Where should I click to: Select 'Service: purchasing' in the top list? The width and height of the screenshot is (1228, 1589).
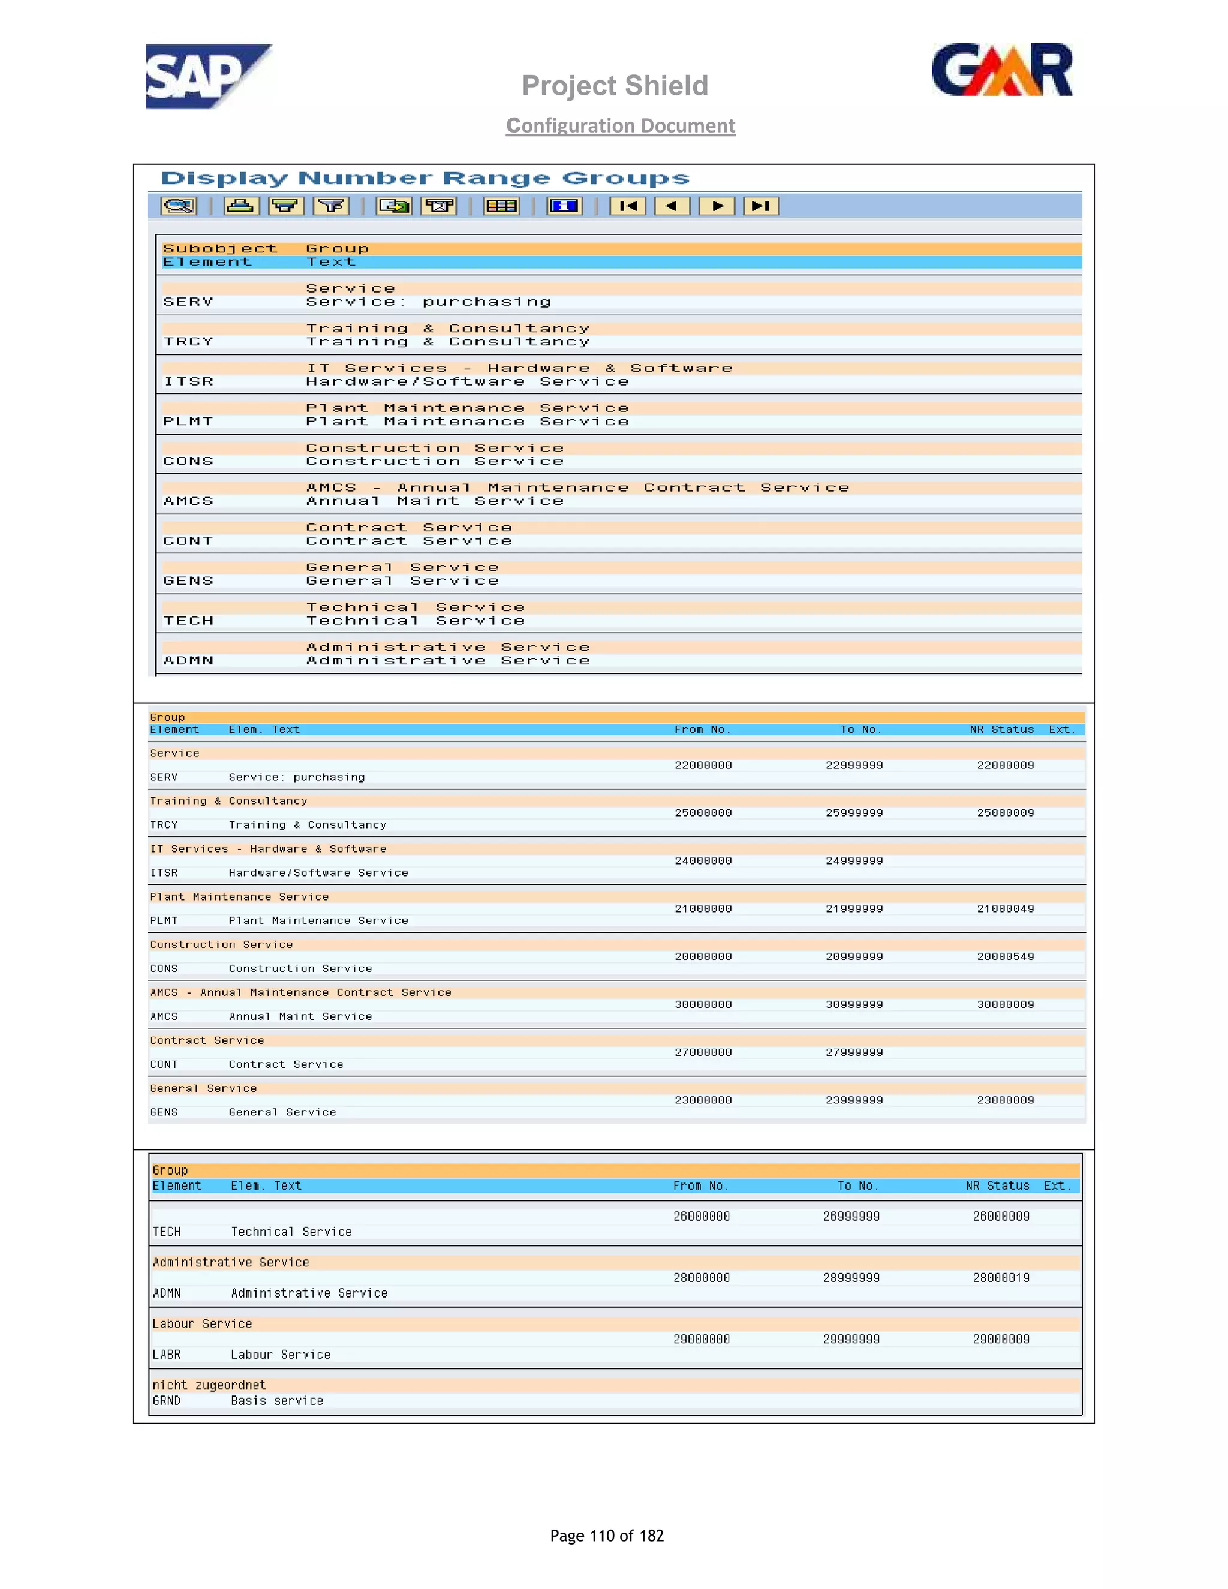click(429, 302)
